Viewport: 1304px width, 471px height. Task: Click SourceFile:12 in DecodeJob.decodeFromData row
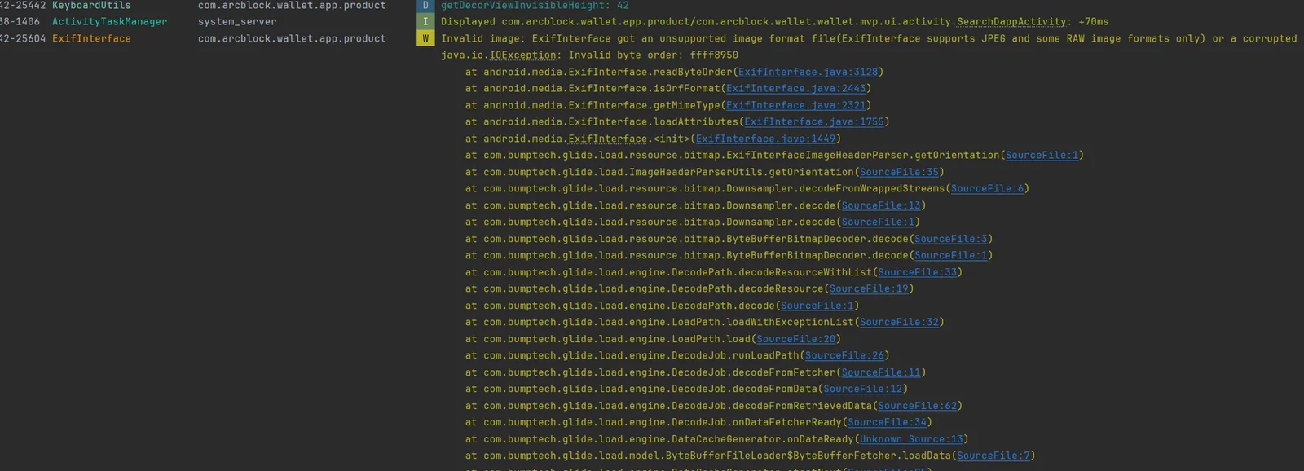coord(863,389)
